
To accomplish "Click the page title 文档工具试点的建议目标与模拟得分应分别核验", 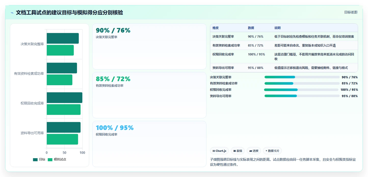I will coord(69,12).
